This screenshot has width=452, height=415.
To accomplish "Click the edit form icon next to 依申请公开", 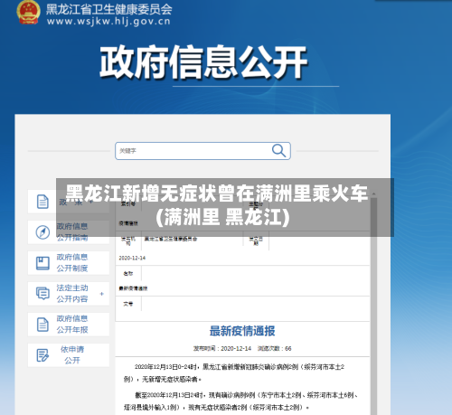I will 42,355.
